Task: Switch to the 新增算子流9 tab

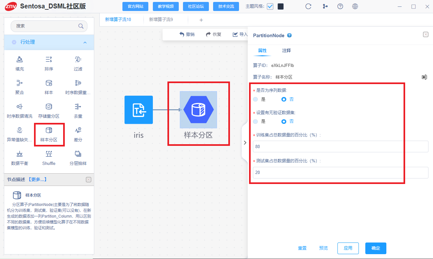Action: coord(161,19)
